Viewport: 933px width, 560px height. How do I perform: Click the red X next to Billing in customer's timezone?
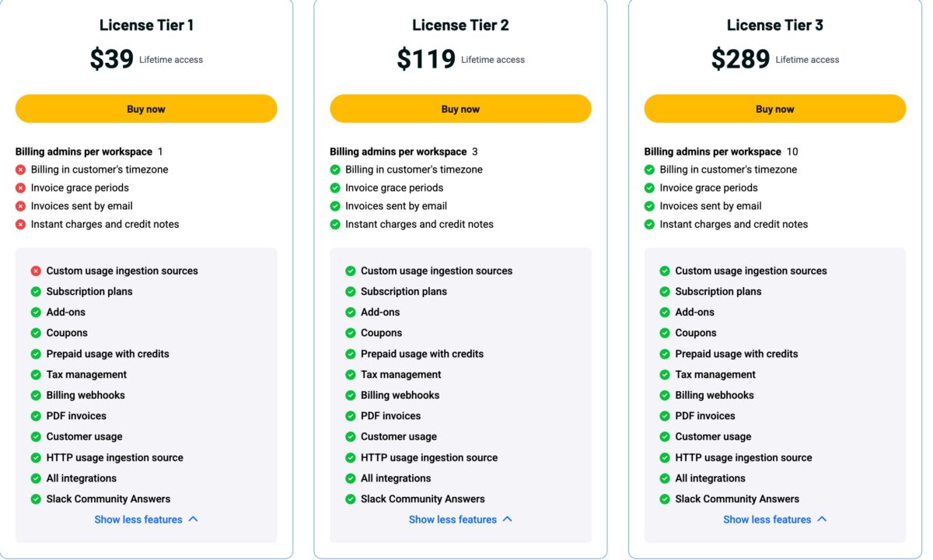19,169
